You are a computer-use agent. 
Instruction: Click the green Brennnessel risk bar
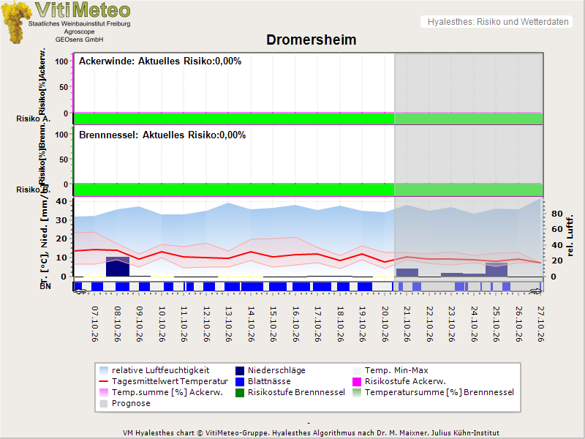234,190
